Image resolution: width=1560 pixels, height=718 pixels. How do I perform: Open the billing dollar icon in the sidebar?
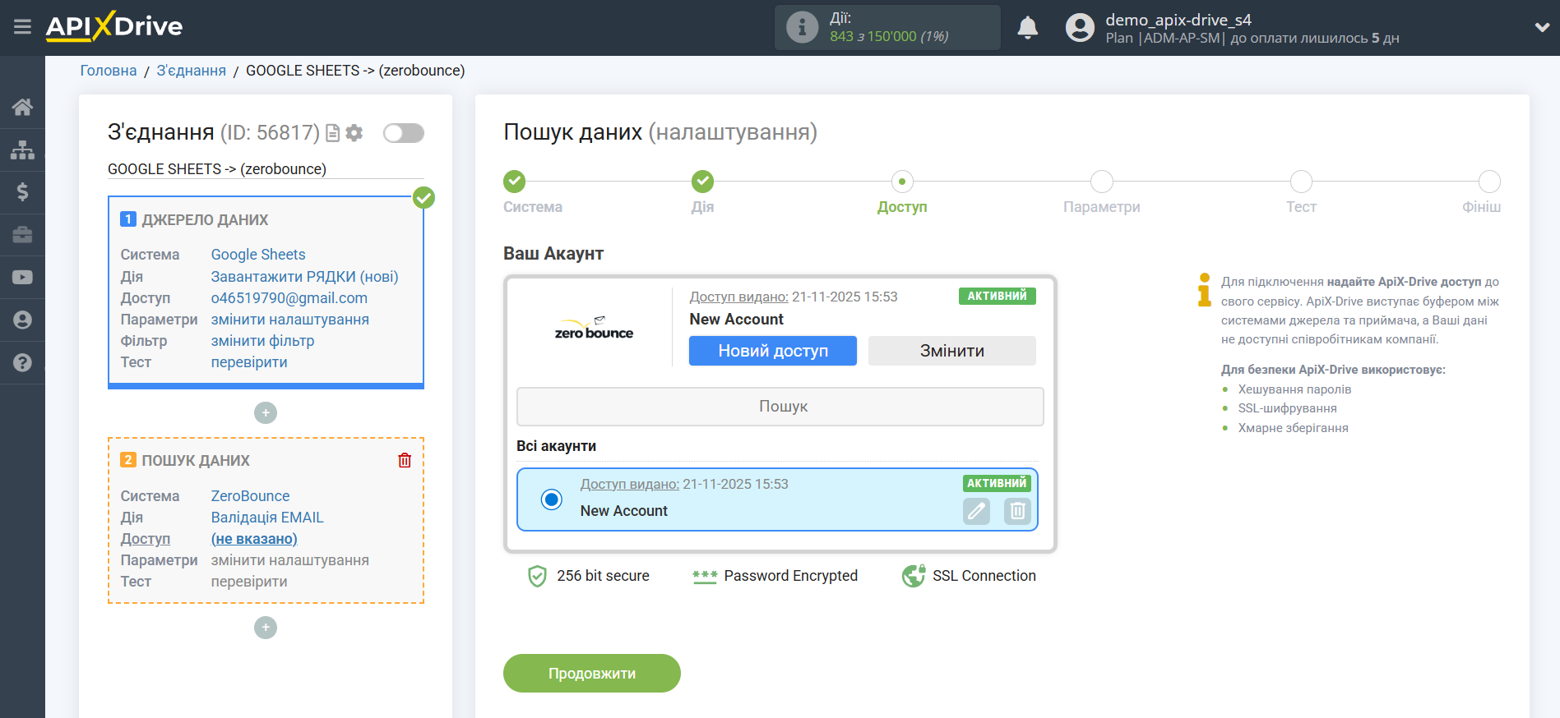[x=22, y=192]
